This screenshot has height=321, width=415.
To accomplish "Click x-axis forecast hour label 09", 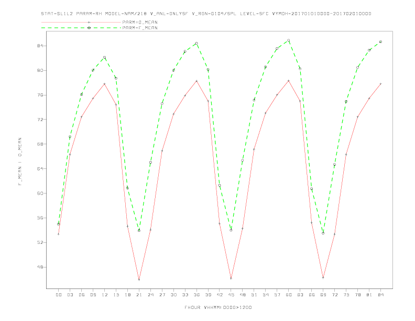I will point(93,295).
